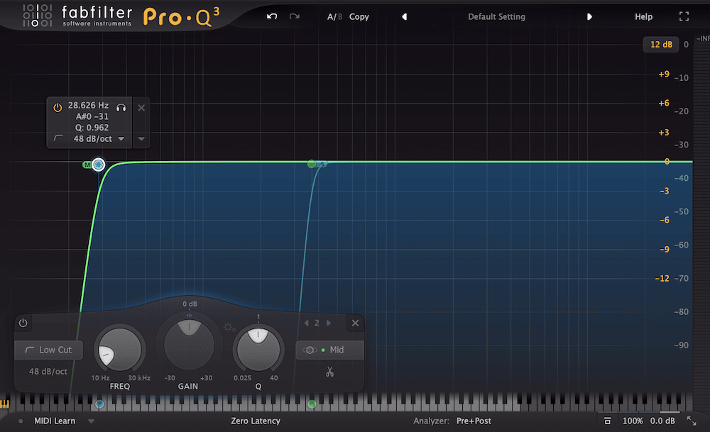The height and width of the screenshot is (432, 710).
Task: Click the output options icon beside 100%
Action: (607, 421)
